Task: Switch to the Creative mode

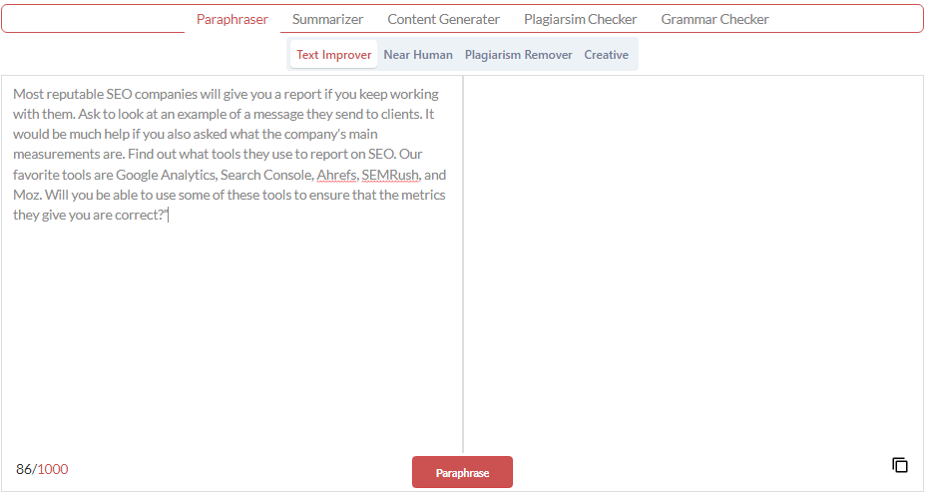Action: pos(606,54)
